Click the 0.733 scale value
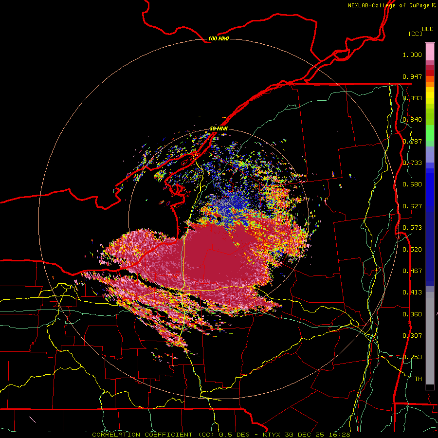The height and width of the screenshot is (438, 438). click(412, 163)
